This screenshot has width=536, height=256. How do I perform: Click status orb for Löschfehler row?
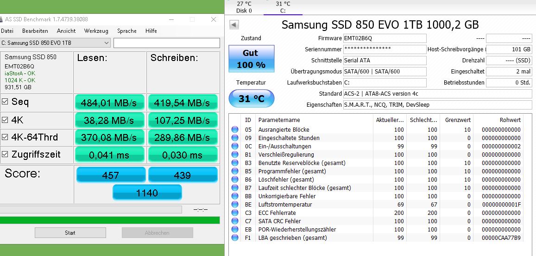235,179
